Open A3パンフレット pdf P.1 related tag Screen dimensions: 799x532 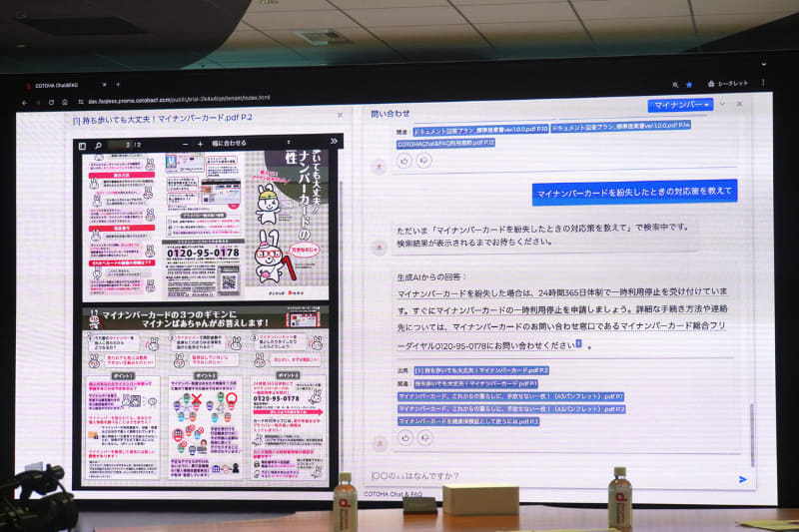click(x=510, y=396)
